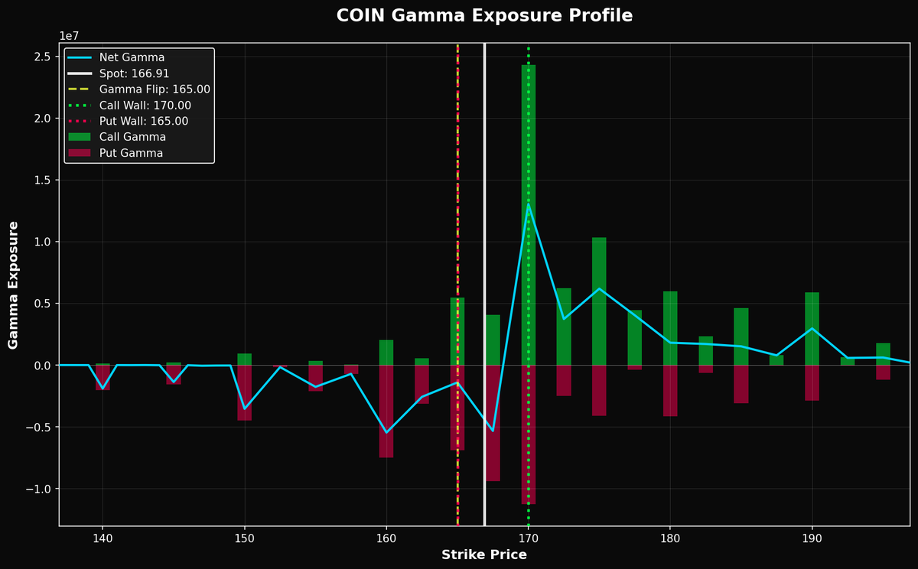The height and width of the screenshot is (569, 918).
Task: Click the Strike Price x-axis label
Action: (484, 555)
